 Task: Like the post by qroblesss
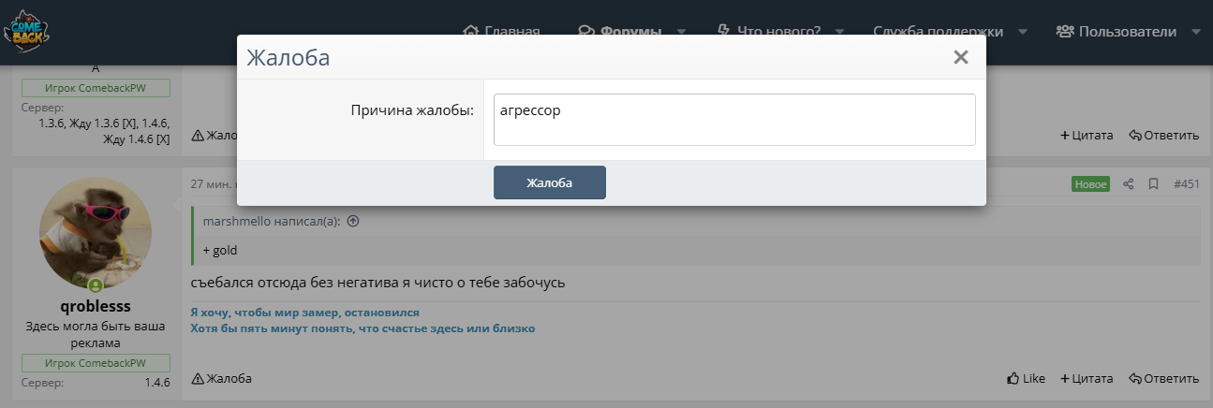(1026, 379)
